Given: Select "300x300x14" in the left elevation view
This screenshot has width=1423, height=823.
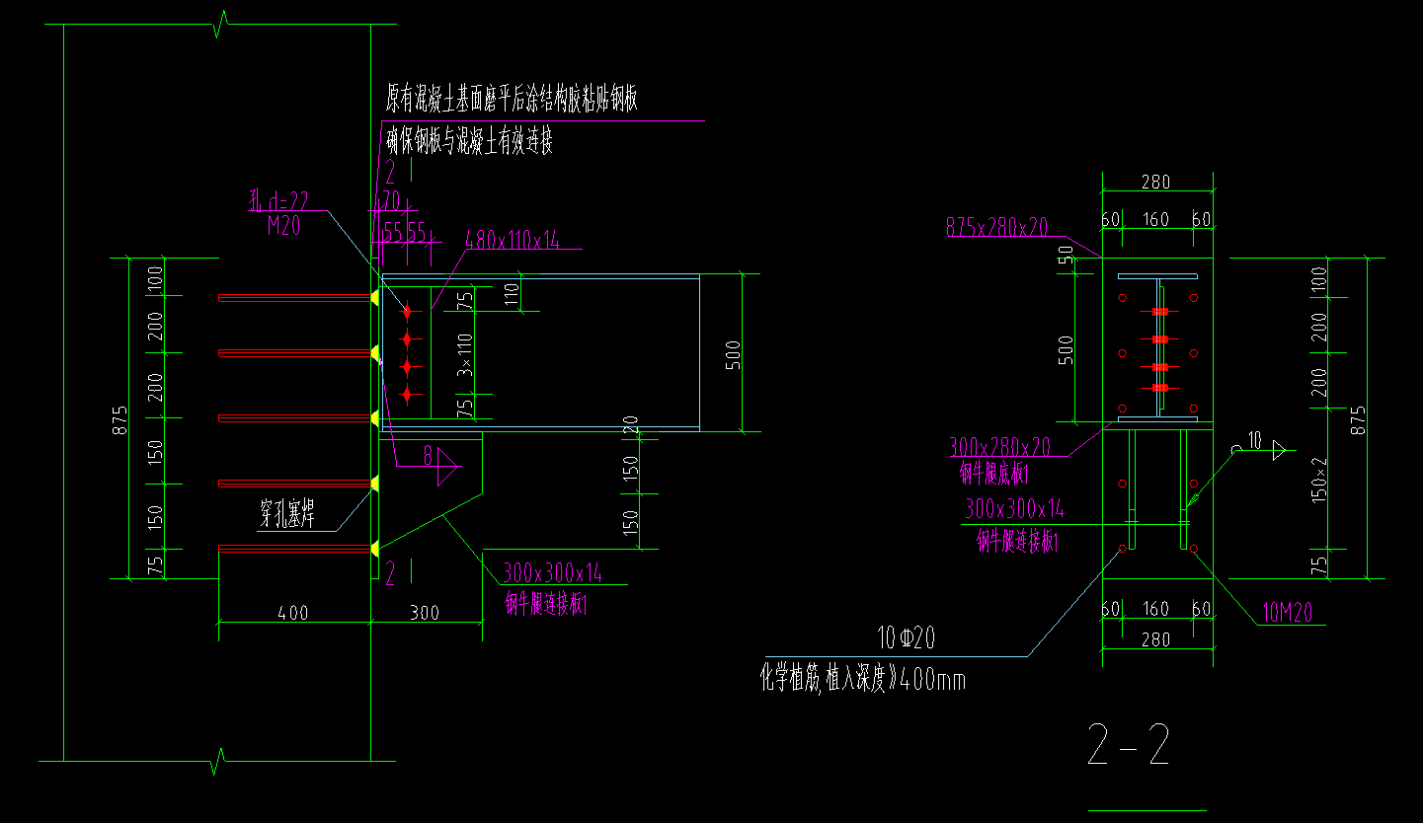Looking at the screenshot, I should tap(553, 572).
